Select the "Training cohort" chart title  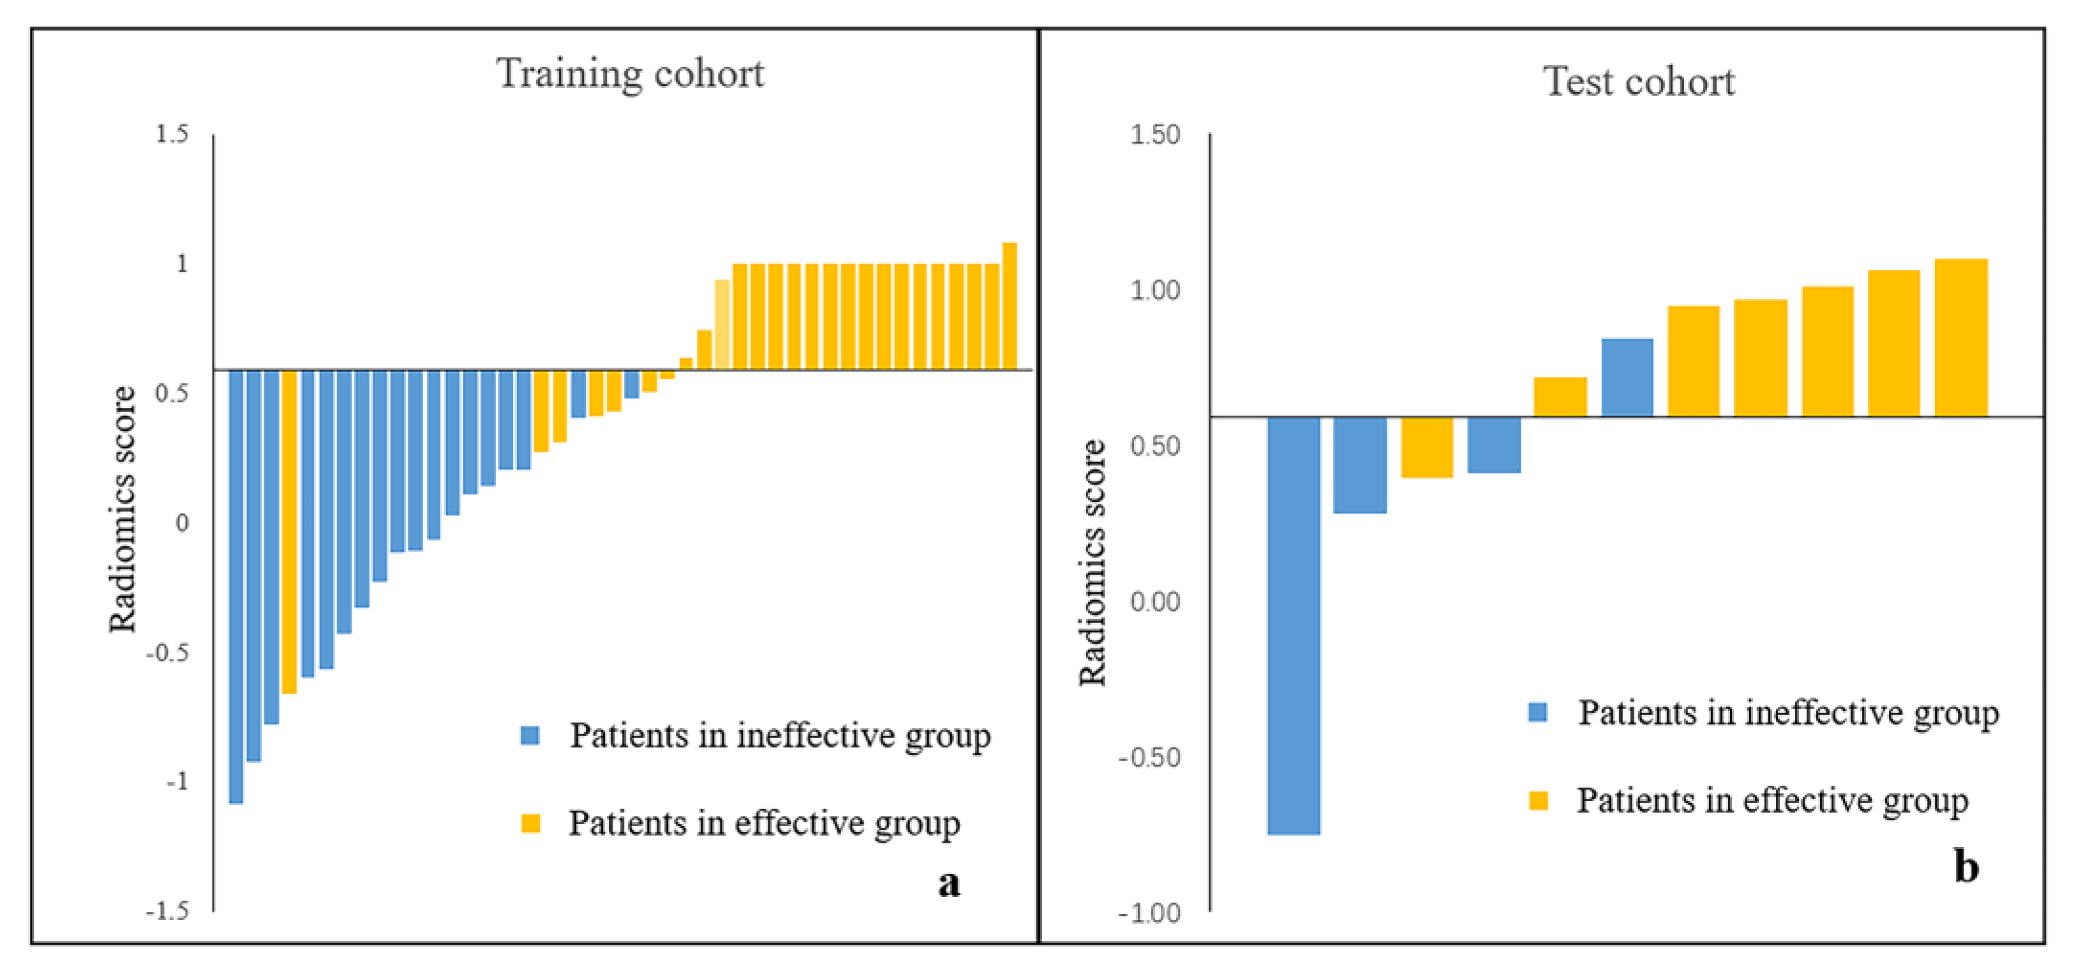(630, 73)
